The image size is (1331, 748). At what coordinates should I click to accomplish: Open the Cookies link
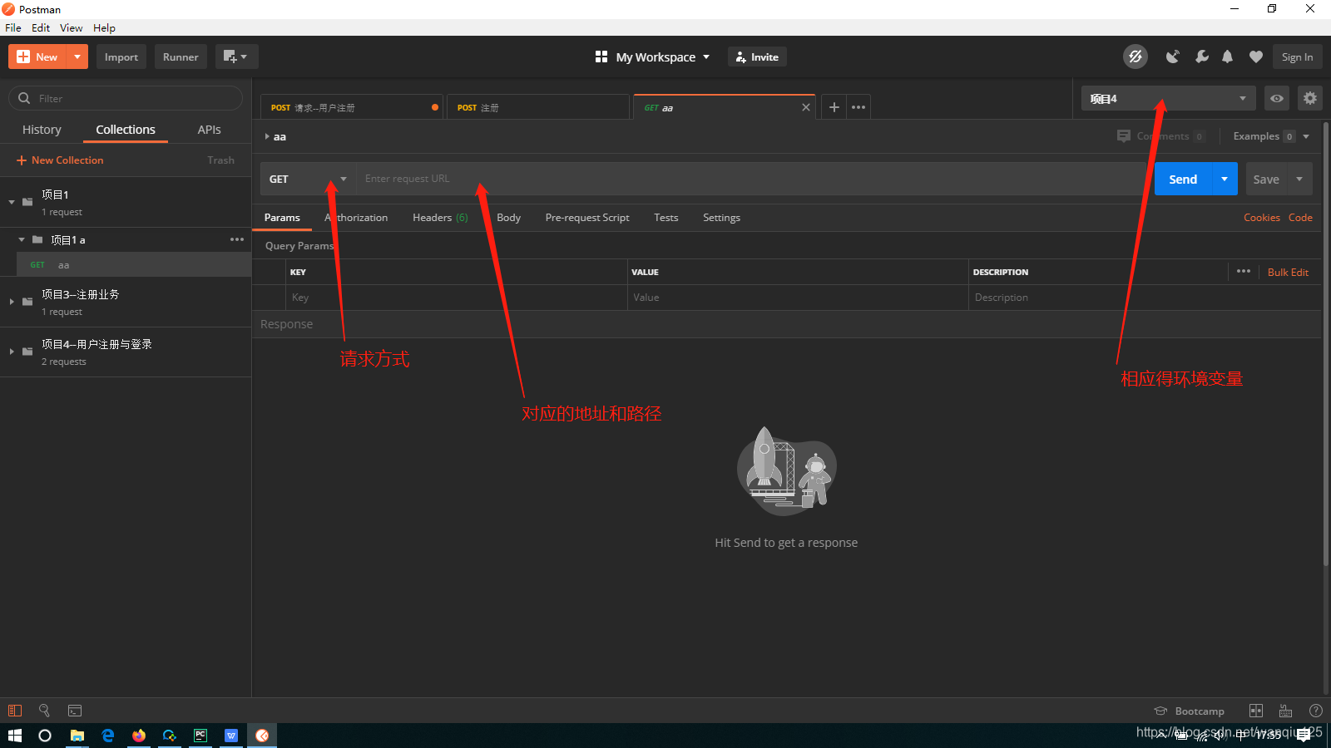tap(1261, 218)
